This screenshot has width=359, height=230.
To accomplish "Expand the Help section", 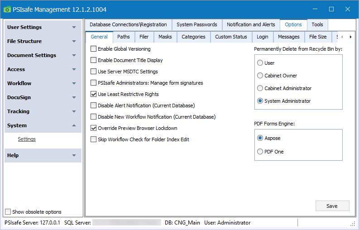I will [x=43, y=155].
